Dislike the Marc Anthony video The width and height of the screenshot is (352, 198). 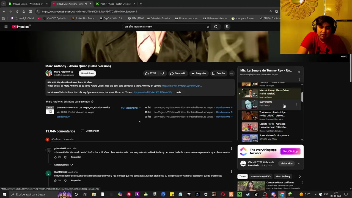tap(162, 73)
